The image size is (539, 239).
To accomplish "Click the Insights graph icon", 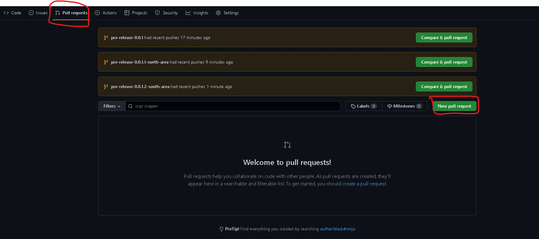I will tap(188, 13).
